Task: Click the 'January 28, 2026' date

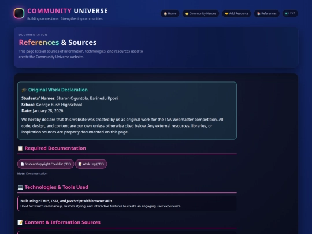Action: 48,111
